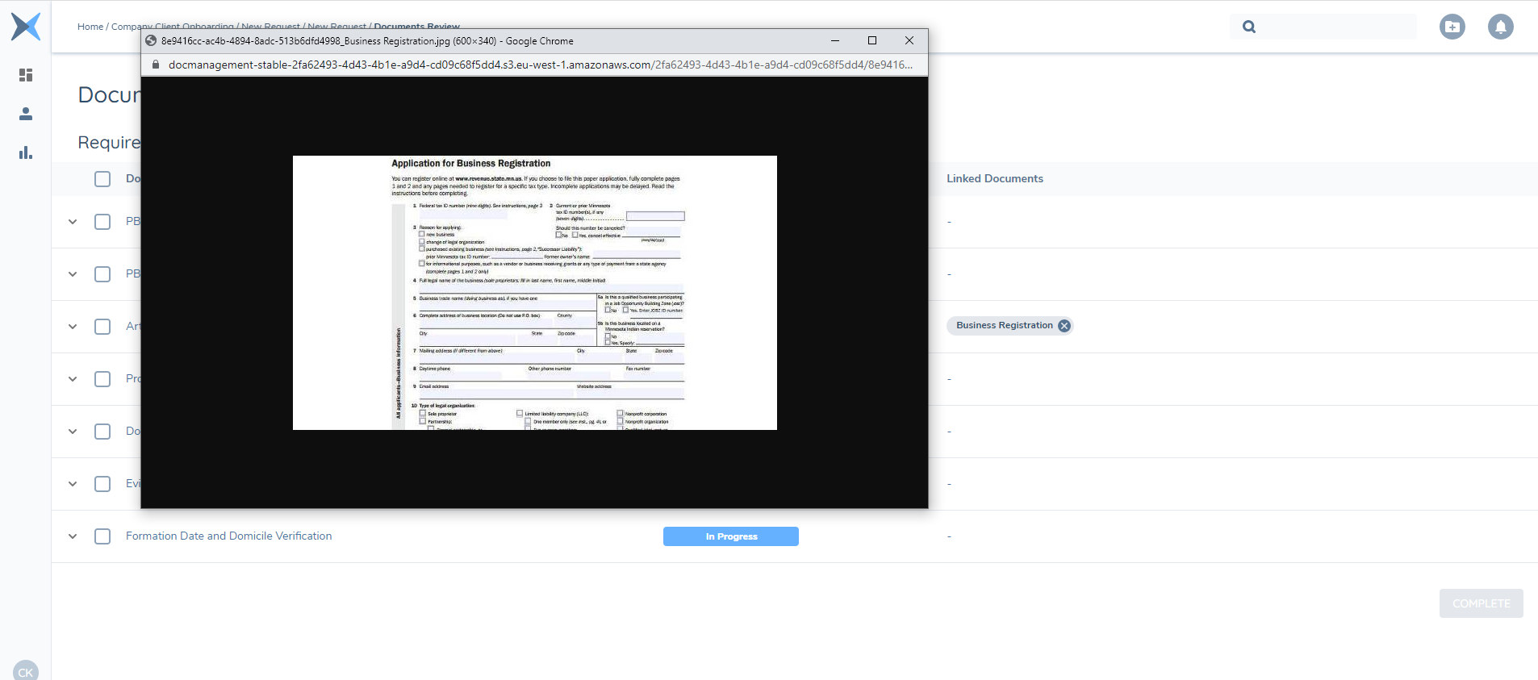The width and height of the screenshot is (1538, 680).
Task: Open the dashboard icon in the sidebar
Action: pyautogui.click(x=26, y=75)
